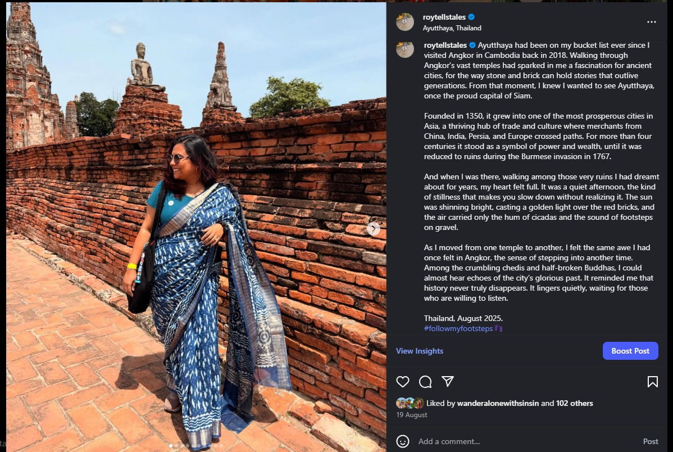Image resolution: width=673 pixels, height=452 pixels.
Task: Open View Insights
Action: [419, 351]
